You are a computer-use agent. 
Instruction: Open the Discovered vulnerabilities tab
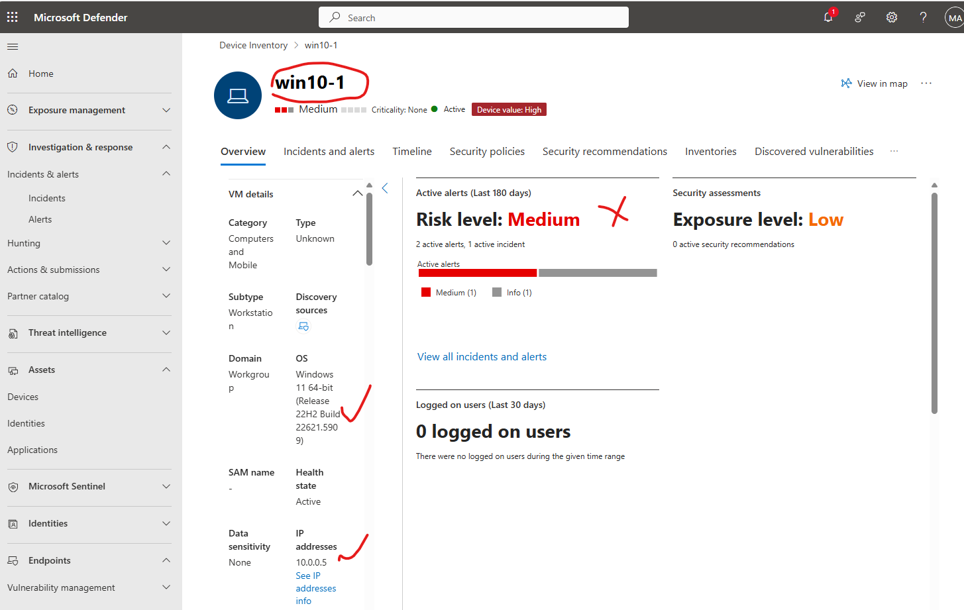point(814,152)
